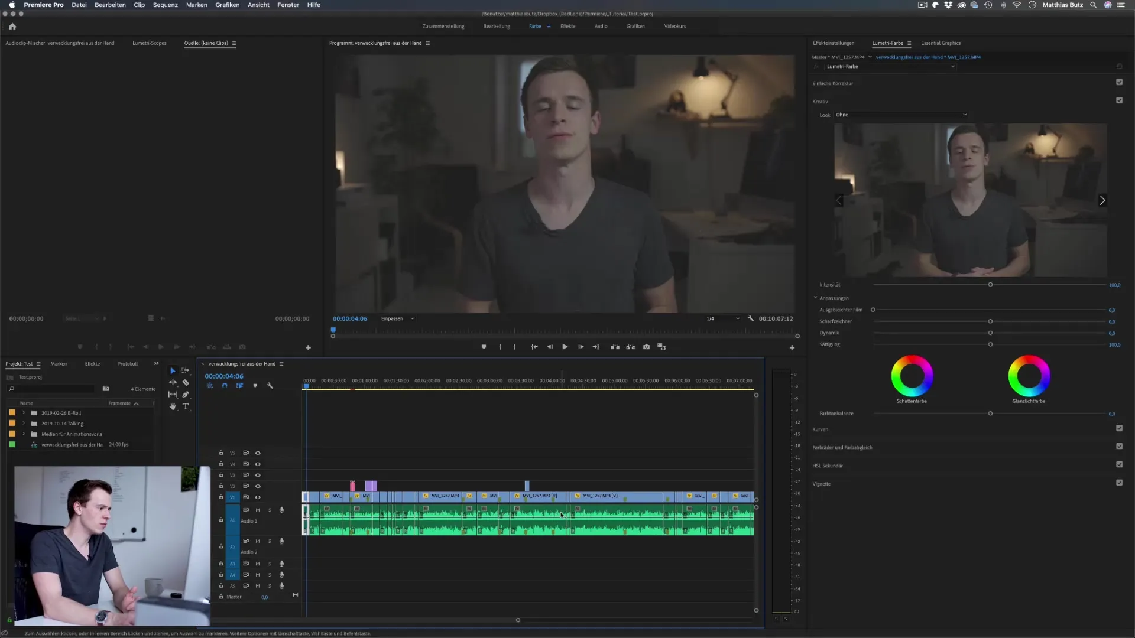The width and height of the screenshot is (1135, 638).
Task: Open the Fenster menu
Action: point(288,5)
